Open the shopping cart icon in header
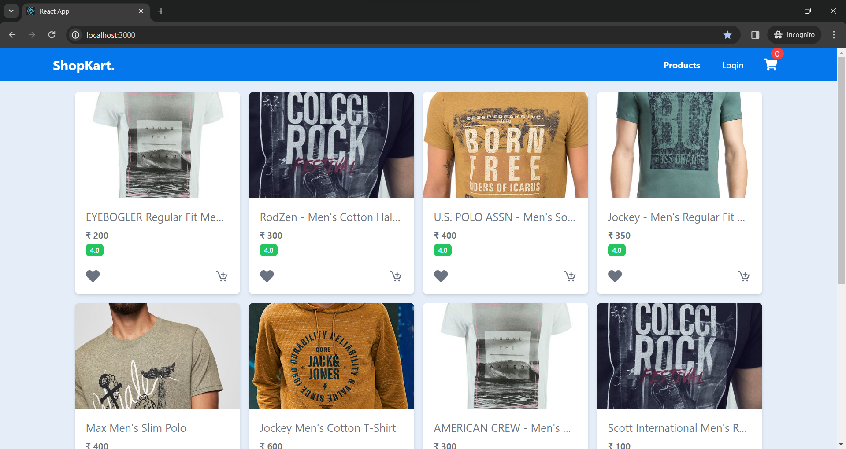The height and width of the screenshot is (449, 846). [x=770, y=65]
